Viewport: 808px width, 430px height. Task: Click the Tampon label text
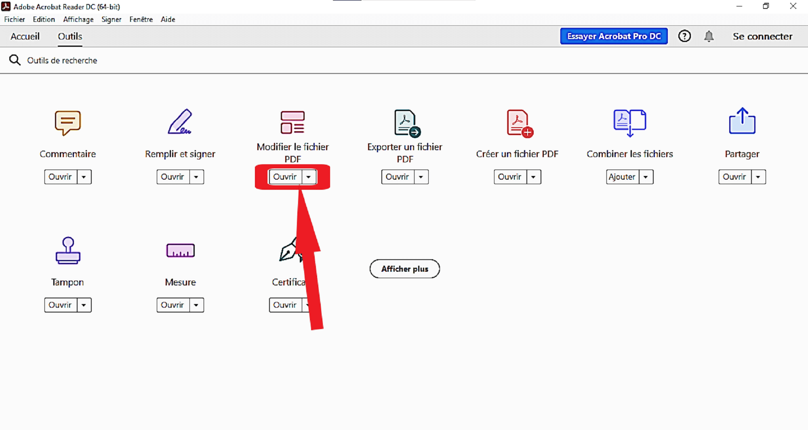[67, 282]
